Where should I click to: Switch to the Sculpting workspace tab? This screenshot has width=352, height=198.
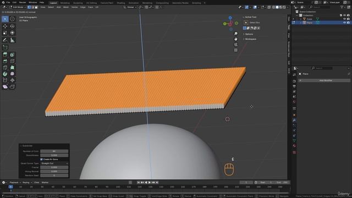tap(78, 3)
